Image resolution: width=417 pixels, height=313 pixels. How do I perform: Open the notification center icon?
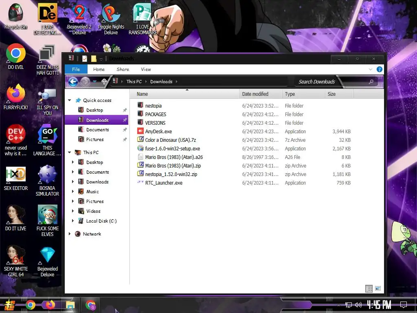point(404,305)
